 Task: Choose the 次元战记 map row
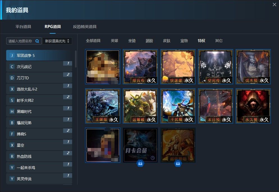[x=39, y=67]
